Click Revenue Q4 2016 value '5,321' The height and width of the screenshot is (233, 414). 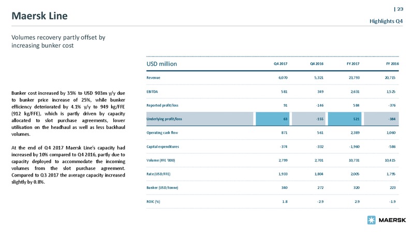click(319, 78)
